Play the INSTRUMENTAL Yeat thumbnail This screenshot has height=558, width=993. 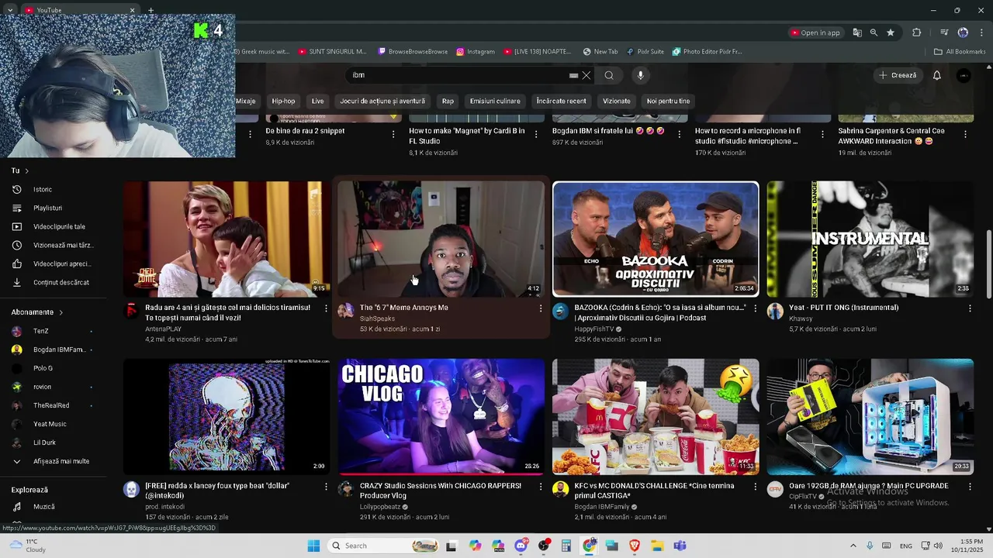[x=870, y=239]
